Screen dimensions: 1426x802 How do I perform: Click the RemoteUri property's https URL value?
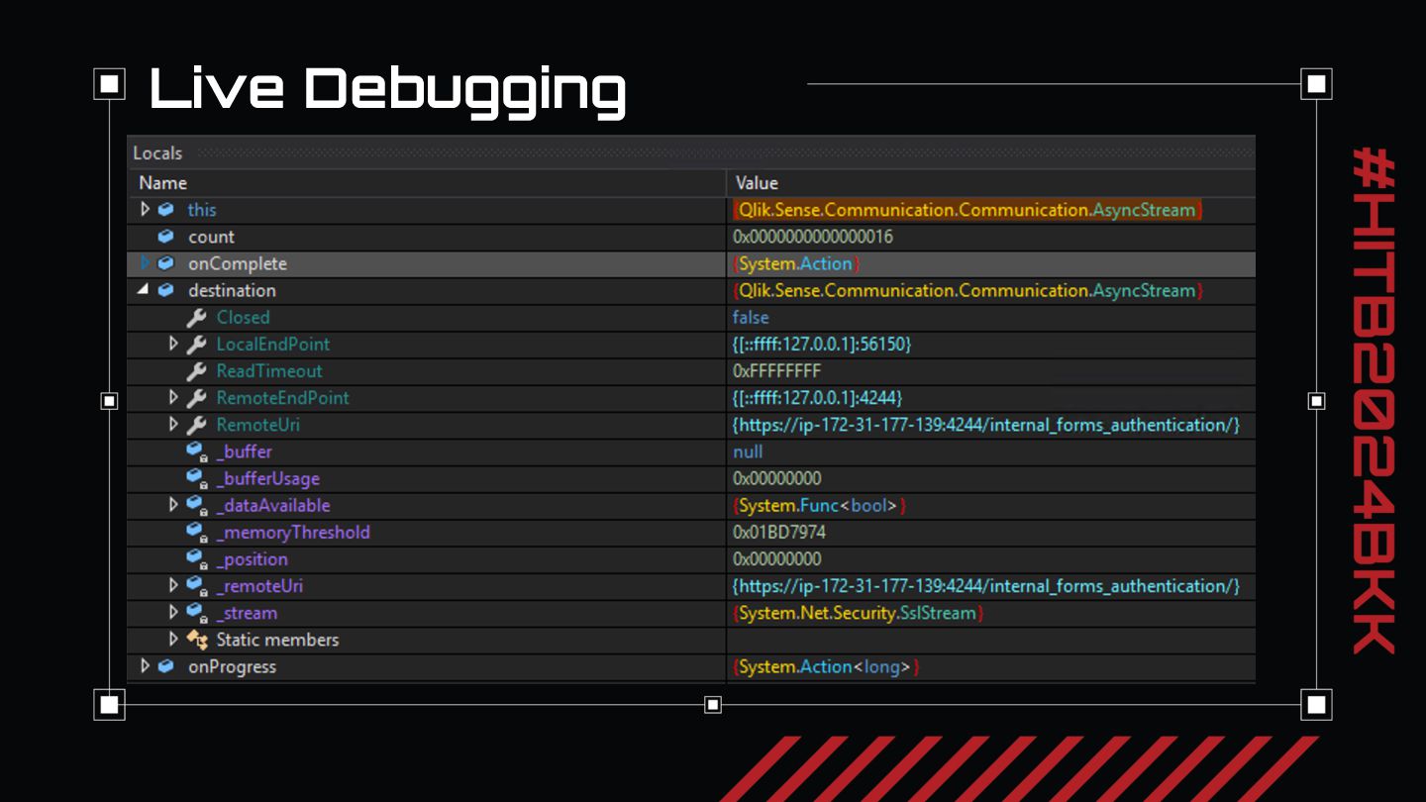(x=986, y=424)
